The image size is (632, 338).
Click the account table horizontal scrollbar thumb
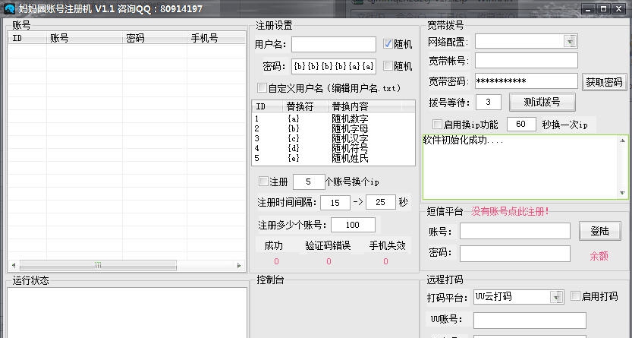click(x=98, y=265)
